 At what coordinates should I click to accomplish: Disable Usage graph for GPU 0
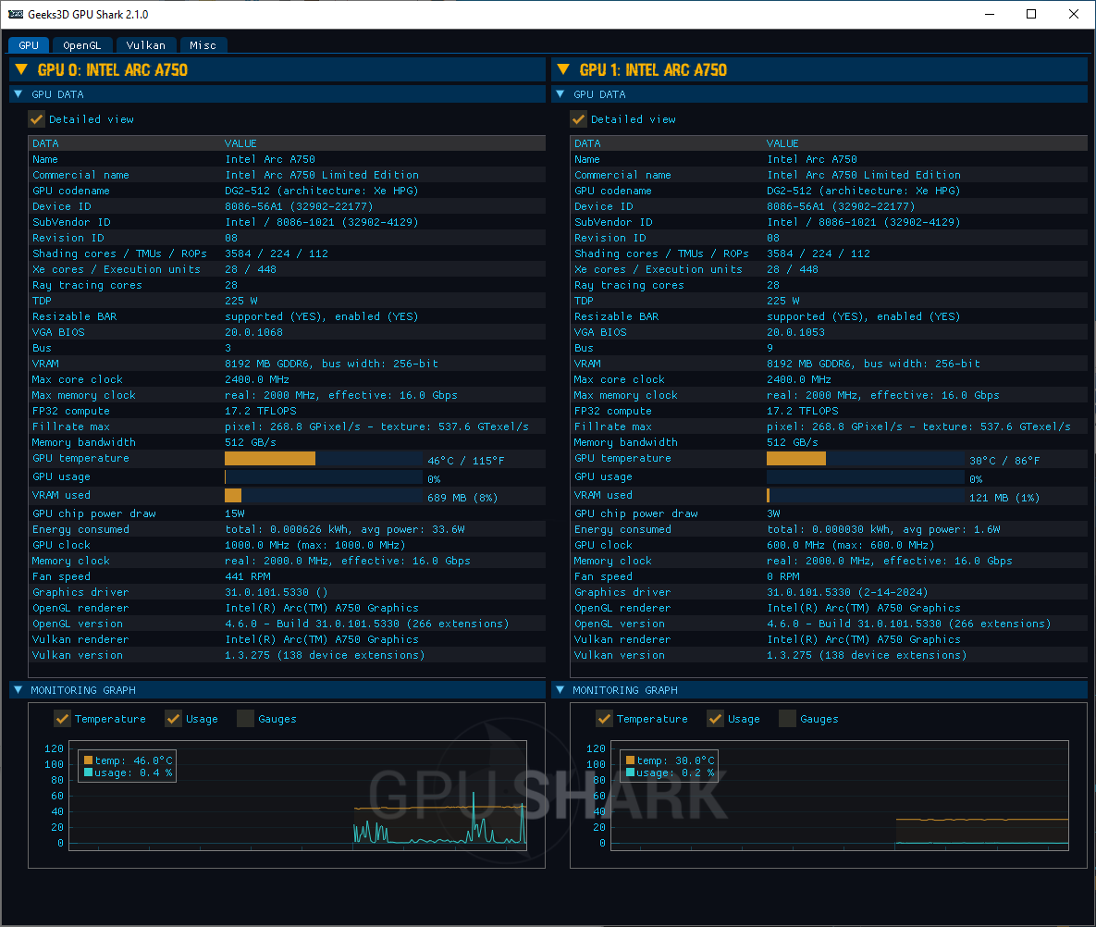pyautogui.click(x=173, y=719)
